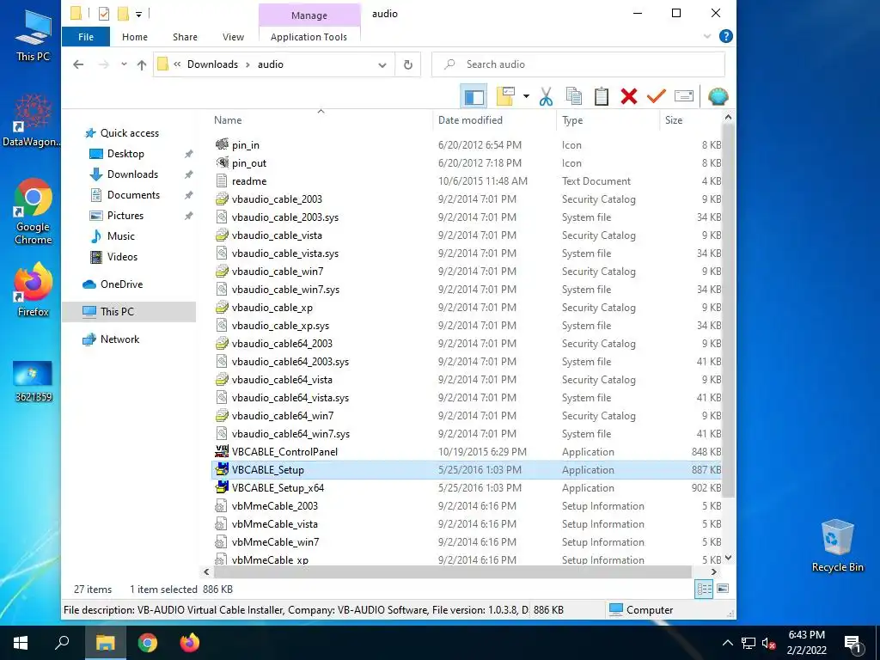This screenshot has width=880, height=660.
Task: Click the shell globe icon in toolbar
Action: (x=718, y=96)
